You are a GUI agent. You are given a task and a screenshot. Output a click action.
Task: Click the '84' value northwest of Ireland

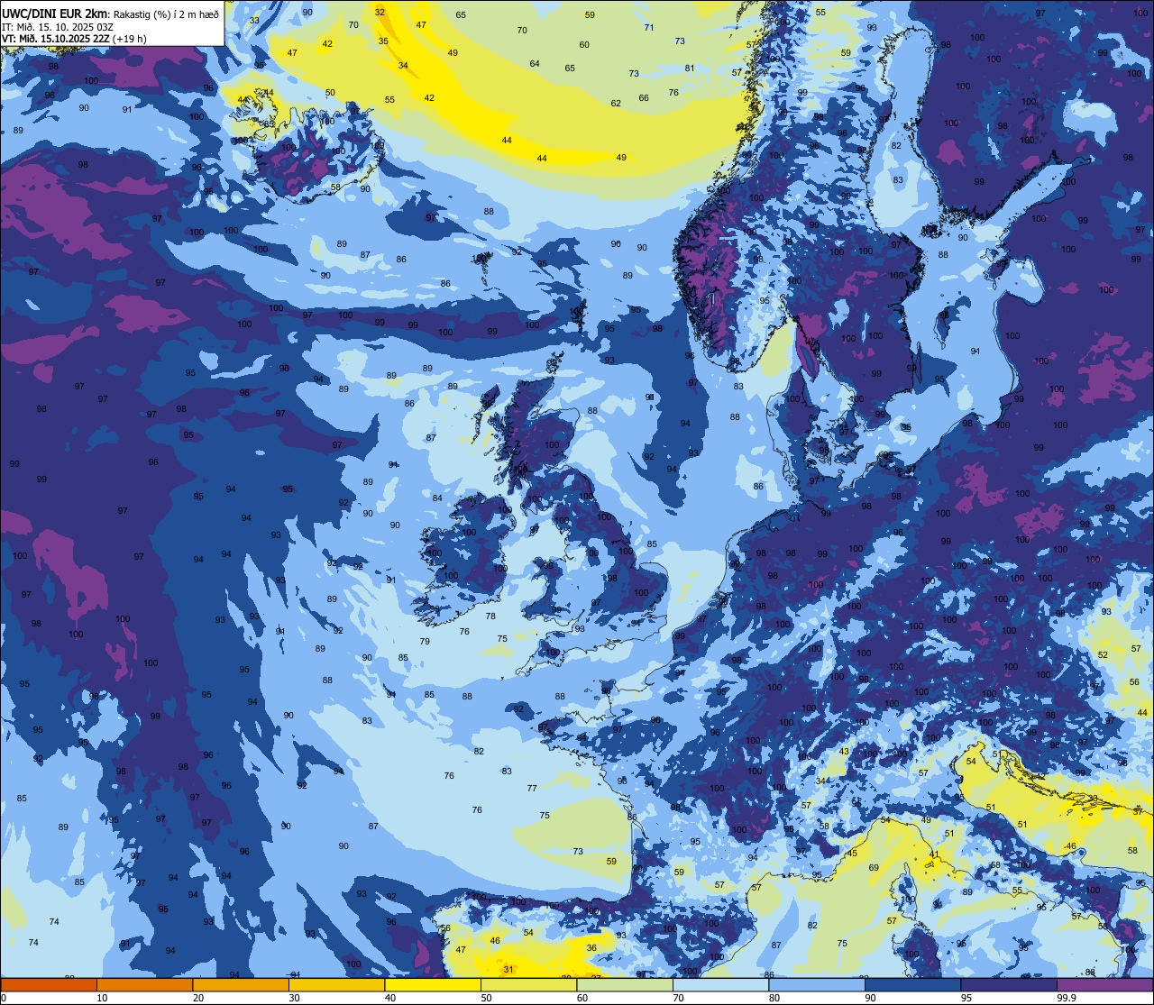coord(437,498)
